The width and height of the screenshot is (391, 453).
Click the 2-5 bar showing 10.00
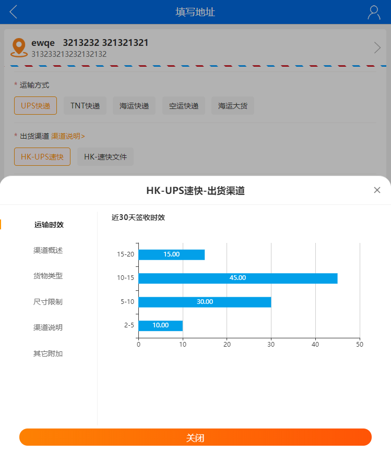(161, 326)
